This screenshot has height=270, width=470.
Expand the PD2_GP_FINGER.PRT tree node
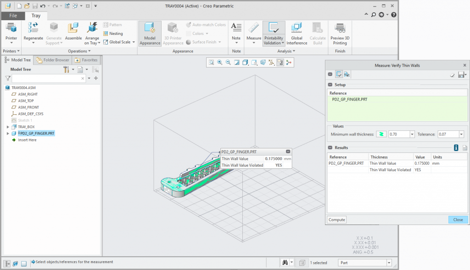tap(8, 134)
